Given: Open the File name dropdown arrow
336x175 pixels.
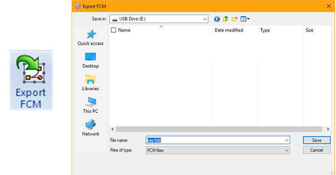Looking at the screenshot, I should point(286,140).
